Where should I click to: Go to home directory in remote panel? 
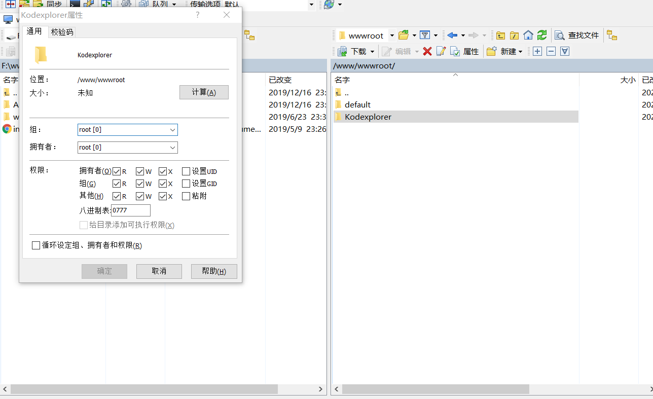click(x=528, y=35)
